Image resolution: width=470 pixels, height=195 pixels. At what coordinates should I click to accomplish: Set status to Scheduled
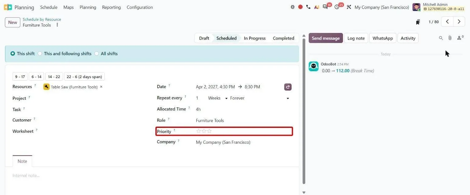[226, 38]
